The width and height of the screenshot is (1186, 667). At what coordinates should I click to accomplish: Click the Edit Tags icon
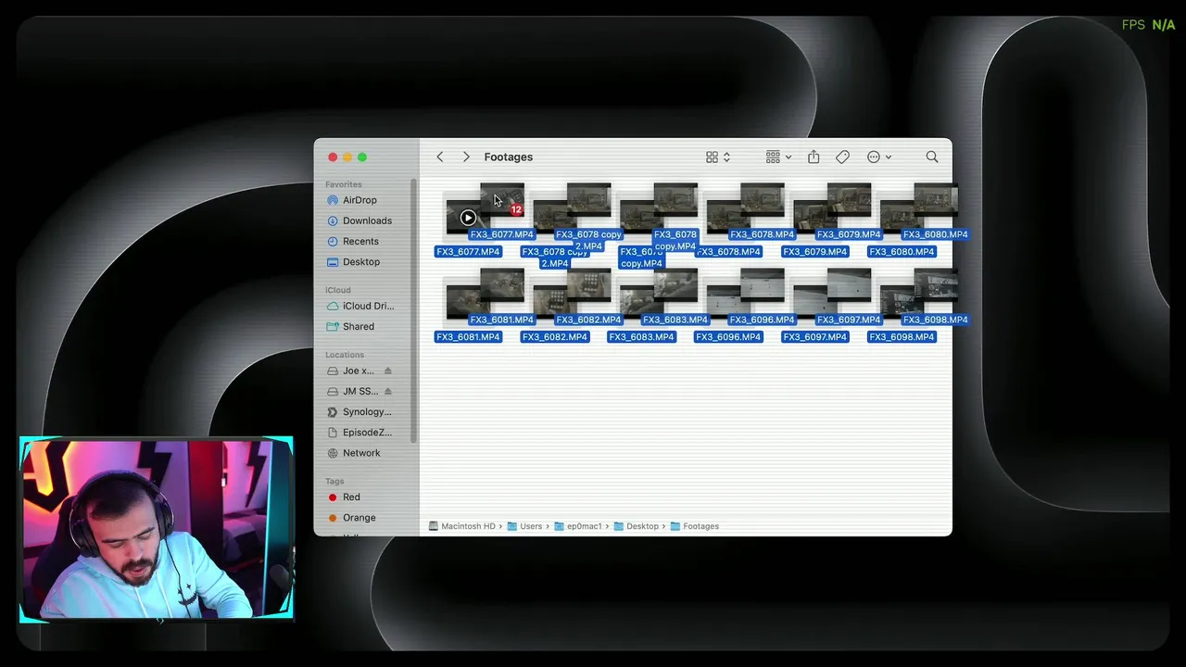point(842,157)
